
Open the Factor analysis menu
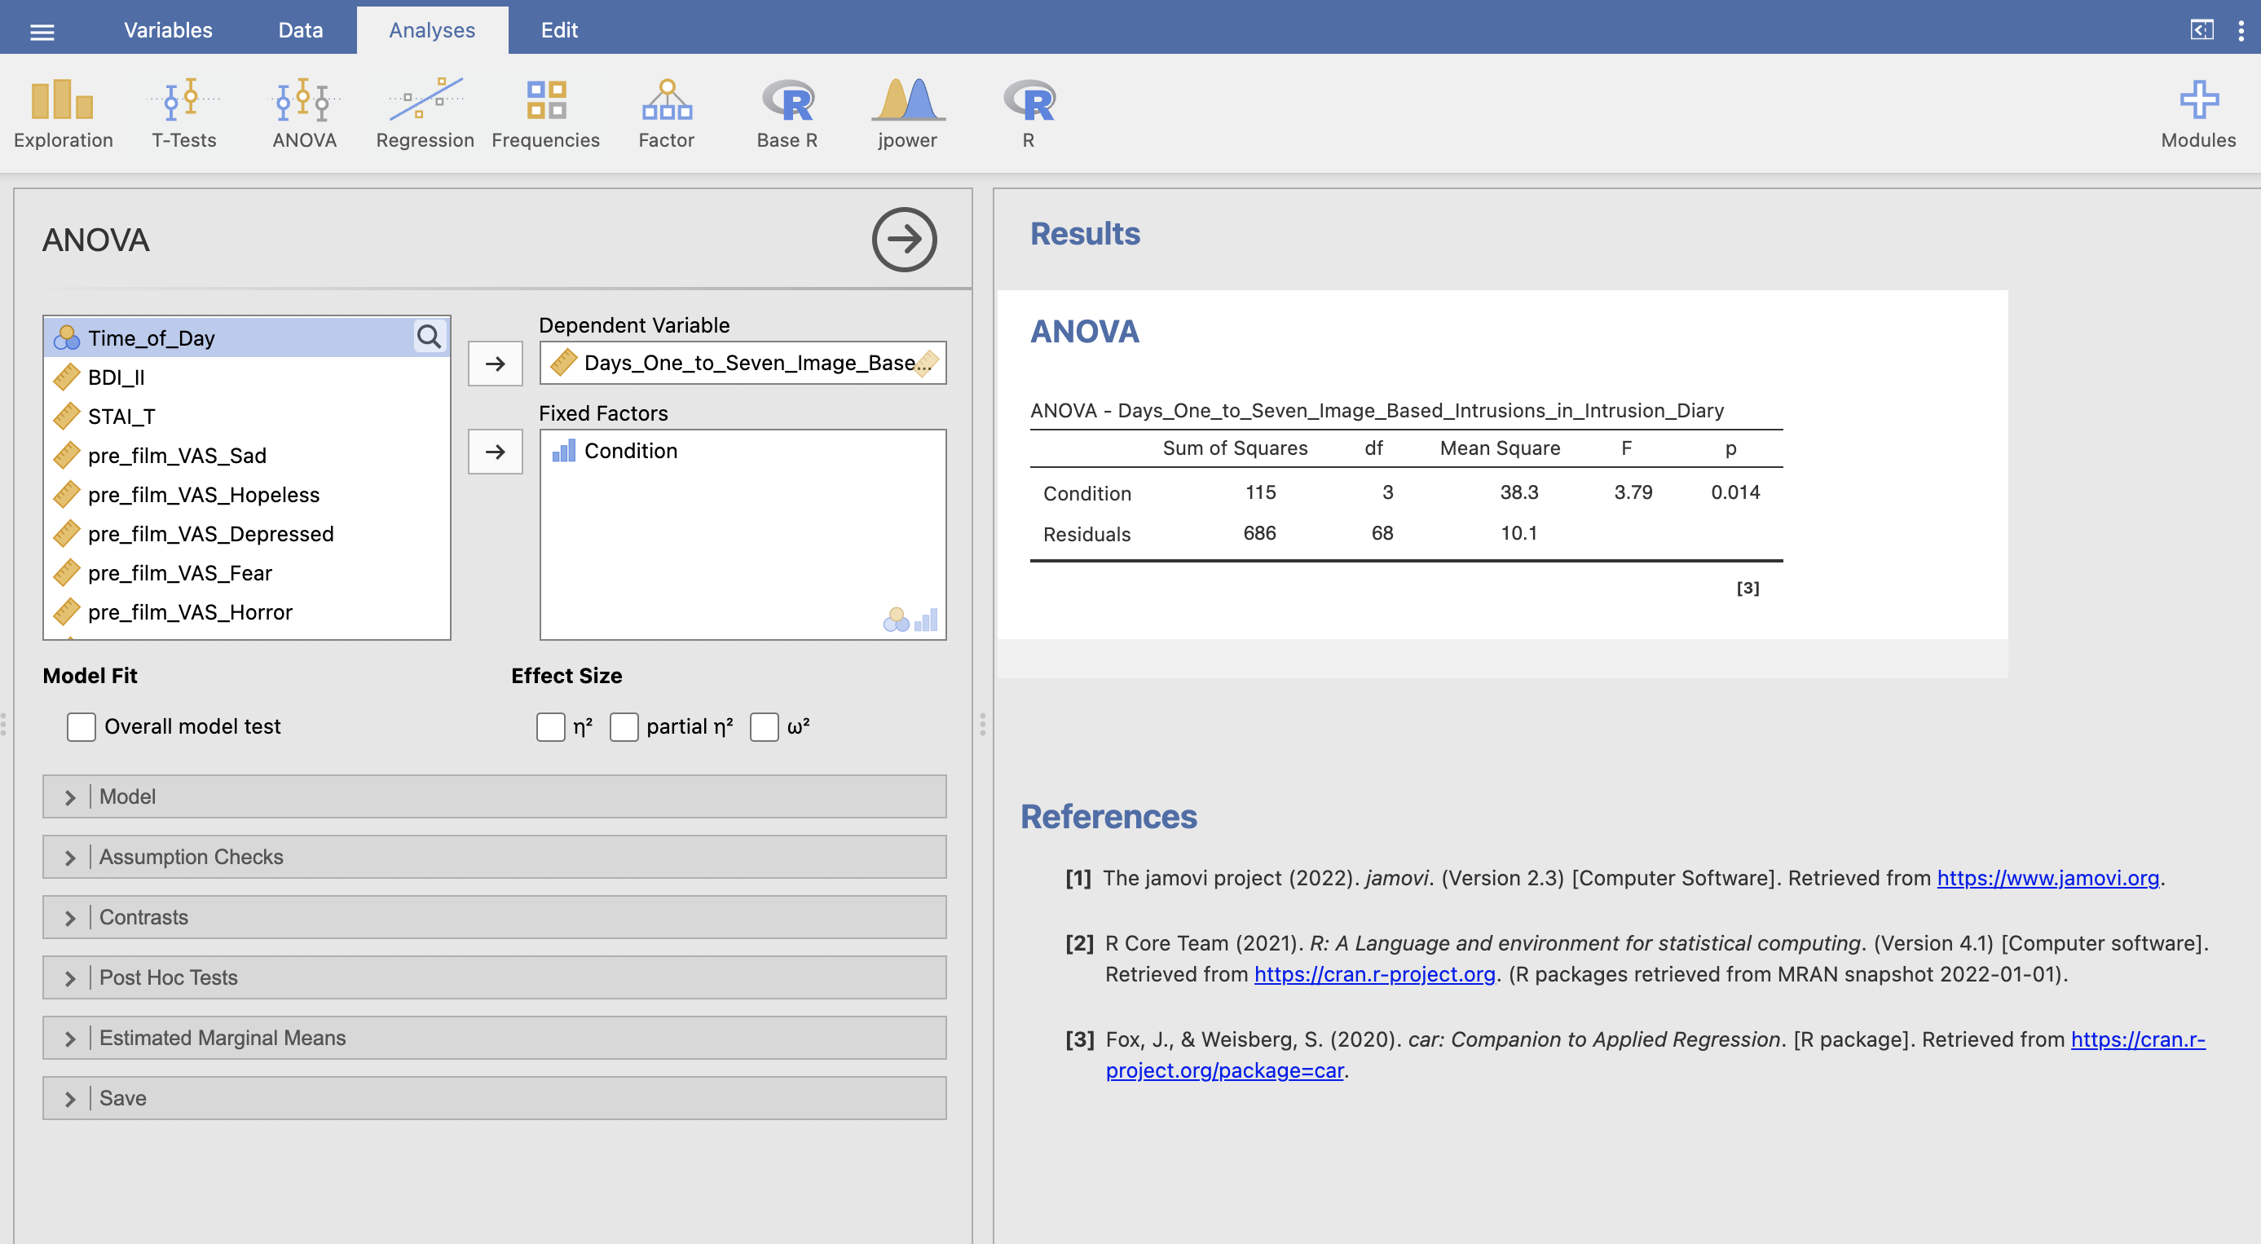click(666, 114)
